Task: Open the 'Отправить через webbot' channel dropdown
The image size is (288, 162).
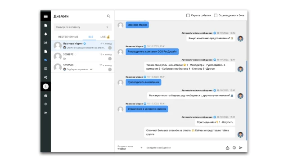Action: point(130,148)
